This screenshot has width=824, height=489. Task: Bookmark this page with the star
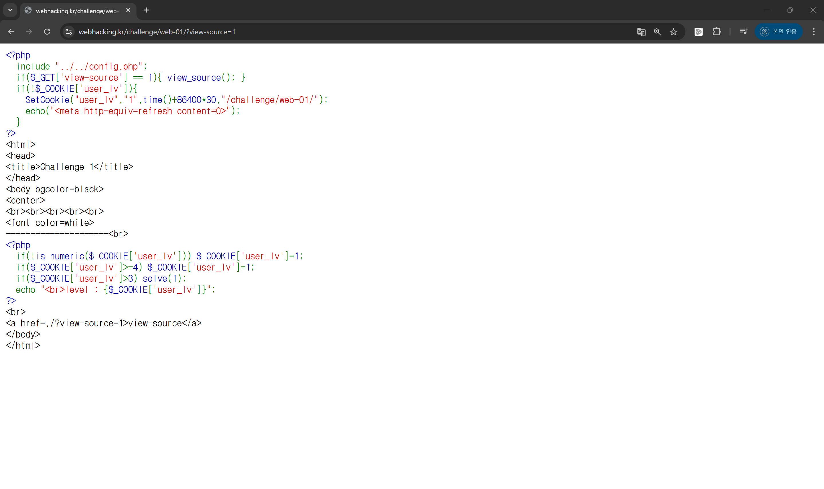coord(673,32)
